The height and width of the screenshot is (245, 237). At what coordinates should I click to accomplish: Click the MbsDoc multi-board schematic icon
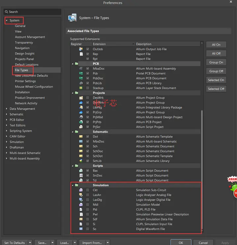81,141
